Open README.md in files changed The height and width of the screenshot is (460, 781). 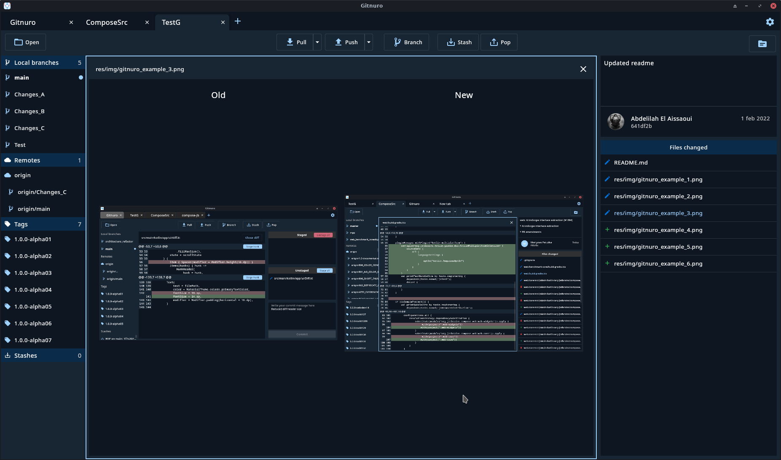tap(688, 162)
